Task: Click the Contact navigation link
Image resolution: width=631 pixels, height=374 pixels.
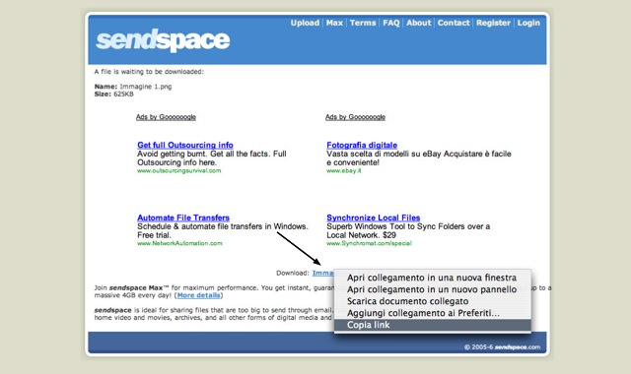Action: tap(454, 23)
